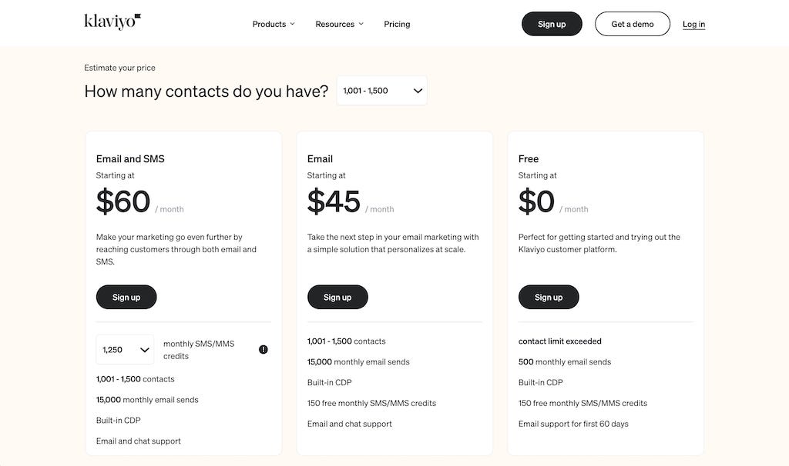Sign up for the Free plan
789x466 pixels.
coord(549,298)
